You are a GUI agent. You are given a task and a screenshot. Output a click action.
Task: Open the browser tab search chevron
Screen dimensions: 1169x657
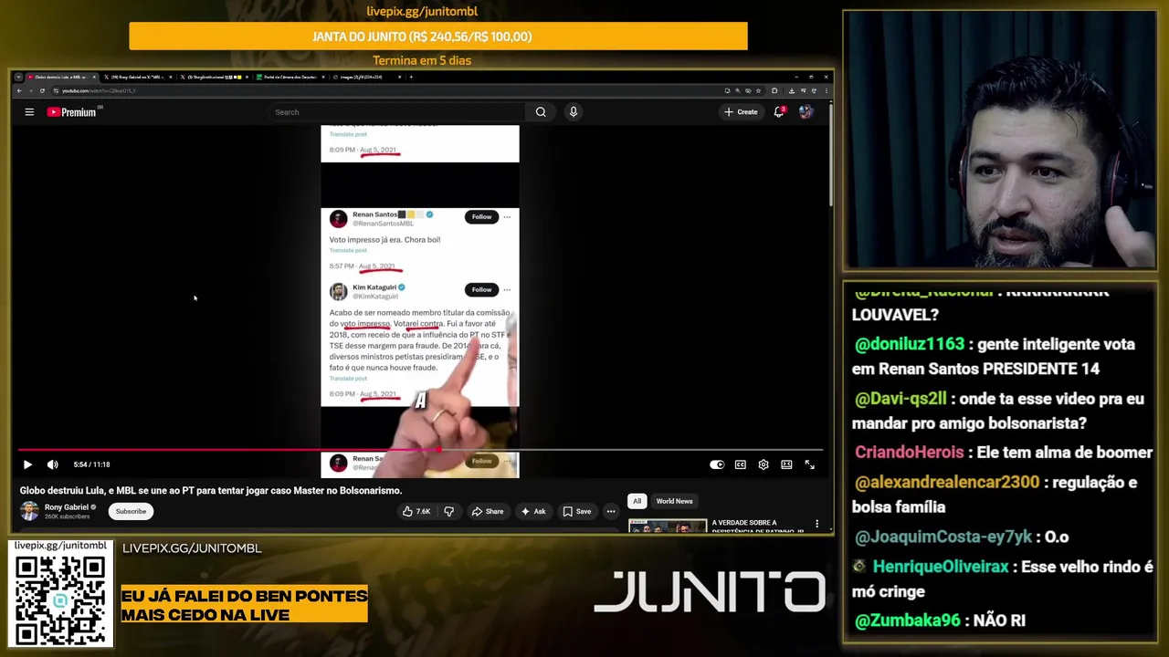click(x=17, y=77)
